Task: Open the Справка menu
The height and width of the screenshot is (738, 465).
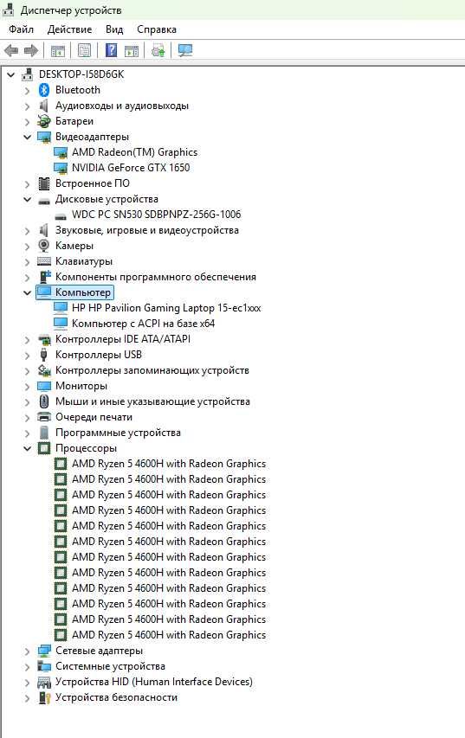Action: (x=157, y=29)
